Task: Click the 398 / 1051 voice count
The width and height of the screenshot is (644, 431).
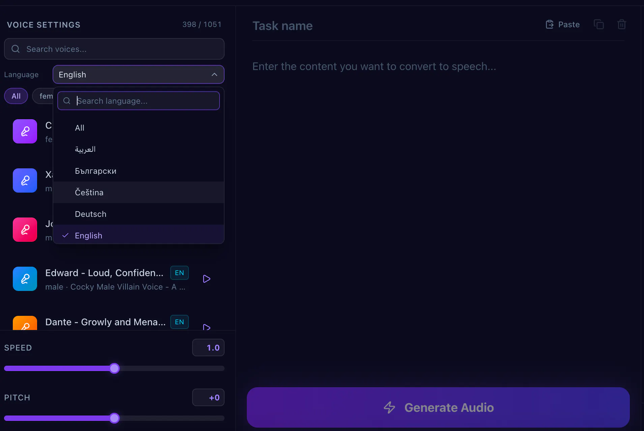Action: tap(202, 25)
